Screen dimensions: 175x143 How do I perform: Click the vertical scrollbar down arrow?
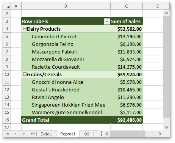point(166,127)
